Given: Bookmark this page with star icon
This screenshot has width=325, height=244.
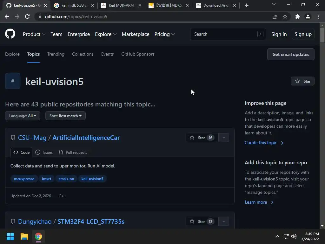Looking at the screenshot, I should click(x=285, y=17).
